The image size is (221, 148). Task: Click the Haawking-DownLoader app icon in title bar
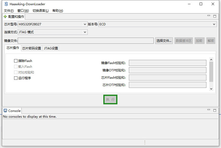(x=6, y=4)
